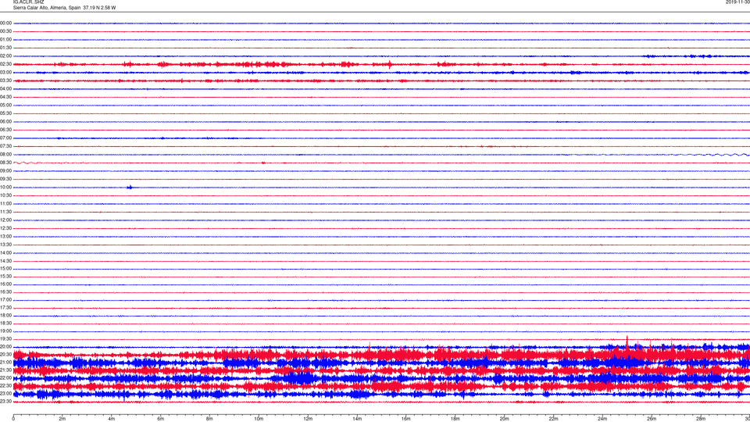This screenshot has height=422, width=750.
Task: Click the 16:00 time label
Action: [x=5, y=284]
